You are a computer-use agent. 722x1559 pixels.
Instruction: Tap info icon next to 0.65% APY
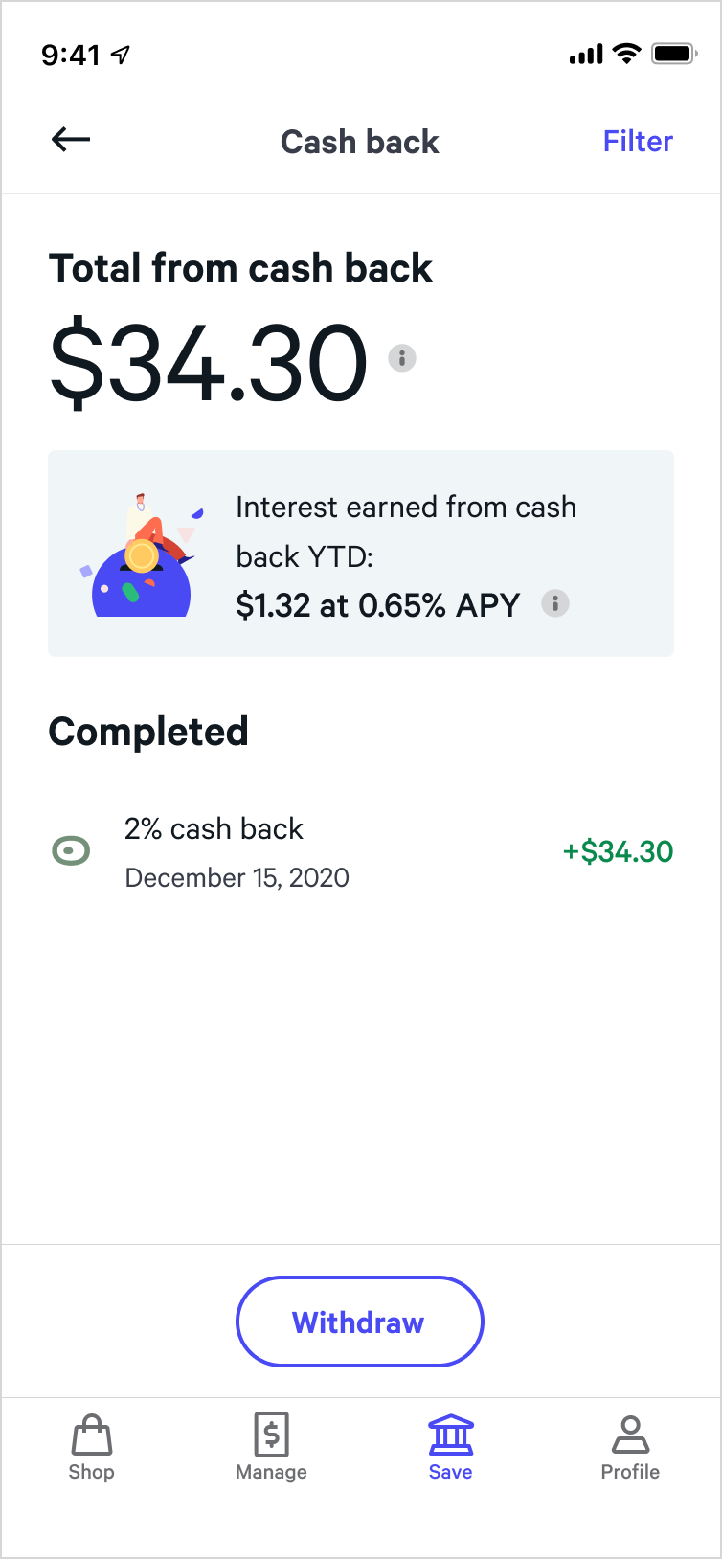click(x=555, y=603)
